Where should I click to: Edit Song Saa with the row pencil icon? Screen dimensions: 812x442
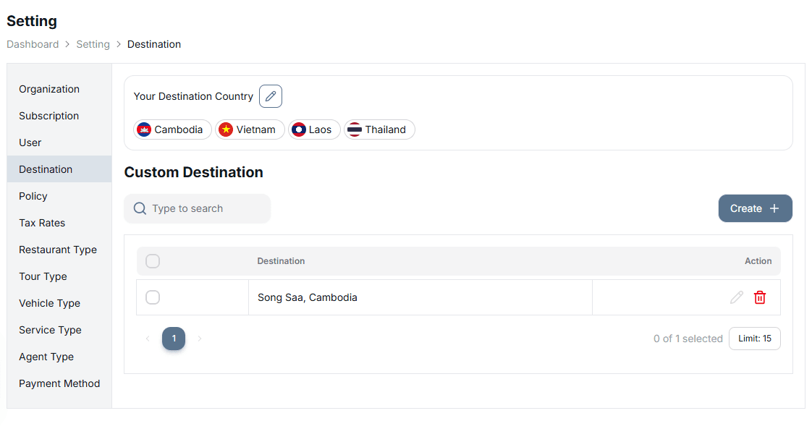click(737, 297)
